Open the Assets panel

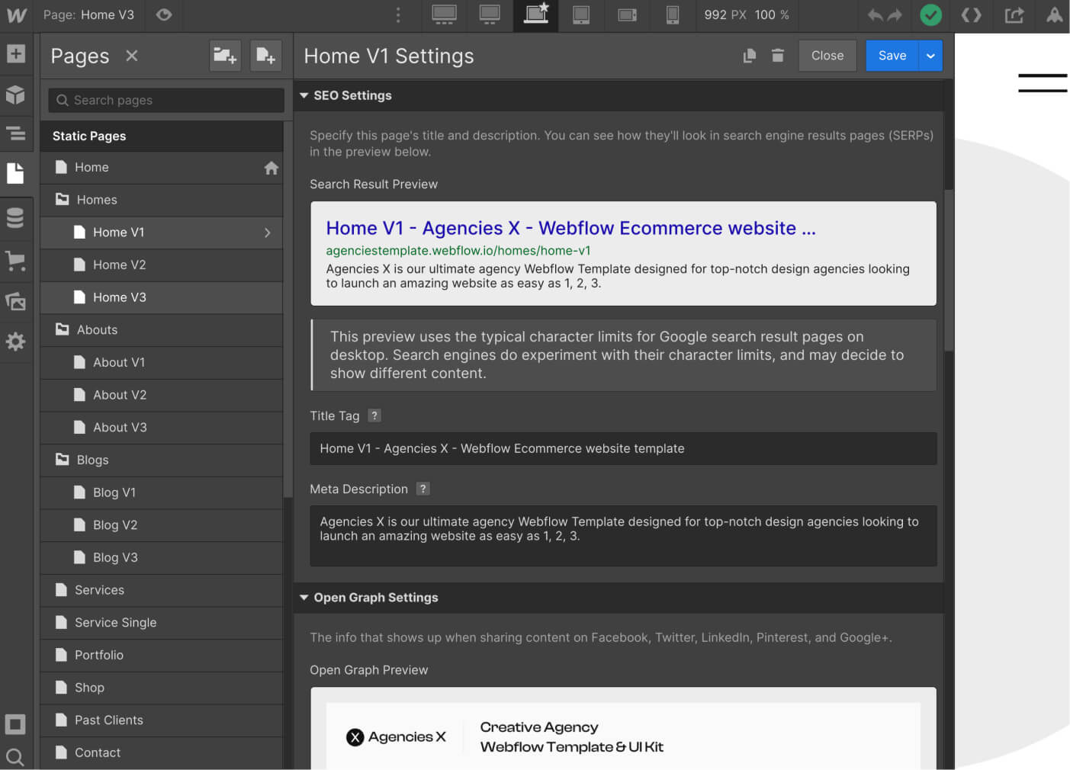pyautogui.click(x=15, y=301)
